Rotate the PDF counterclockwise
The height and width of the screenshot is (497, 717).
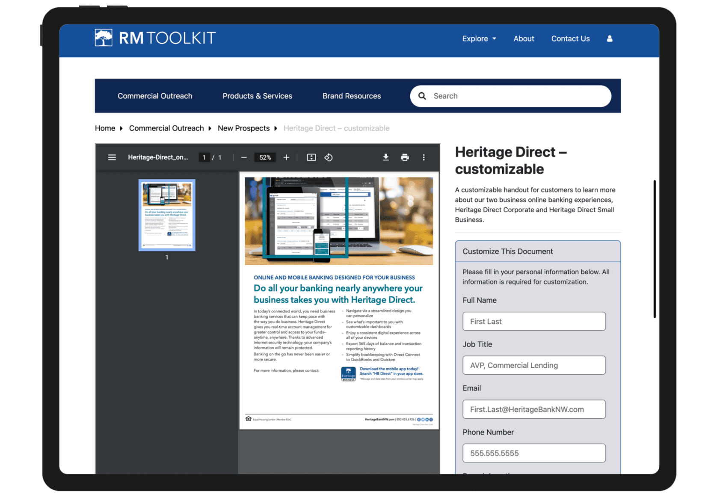coord(329,157)
